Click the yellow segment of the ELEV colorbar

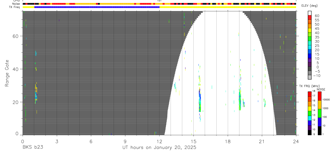pyautogui.click(x=310, y=30)
